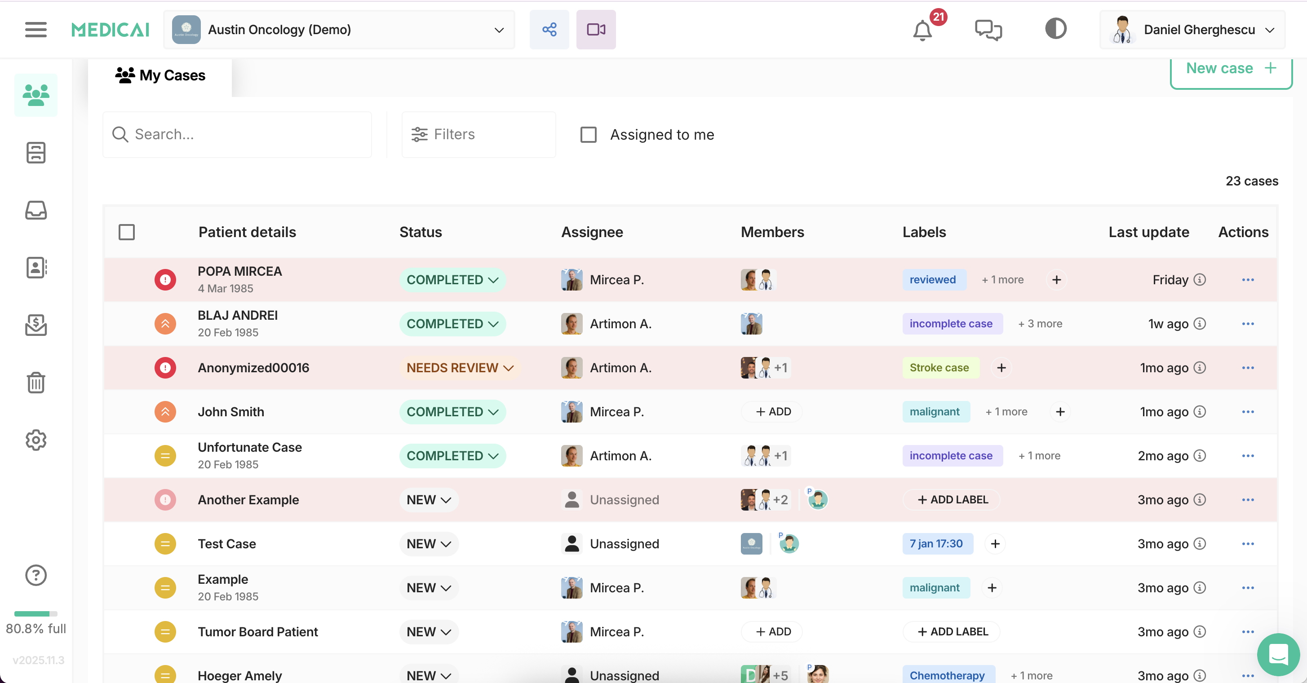Click the medium priority icon for Test Case
Image resolution: width=1307 pixels, height=683 pixels.
coord(165,543)
